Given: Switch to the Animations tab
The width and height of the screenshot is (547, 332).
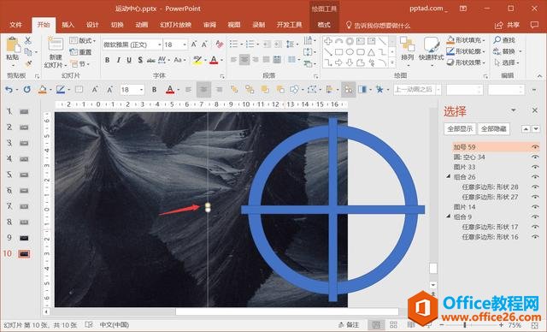Looking at the screenshot, I should 142,25.
